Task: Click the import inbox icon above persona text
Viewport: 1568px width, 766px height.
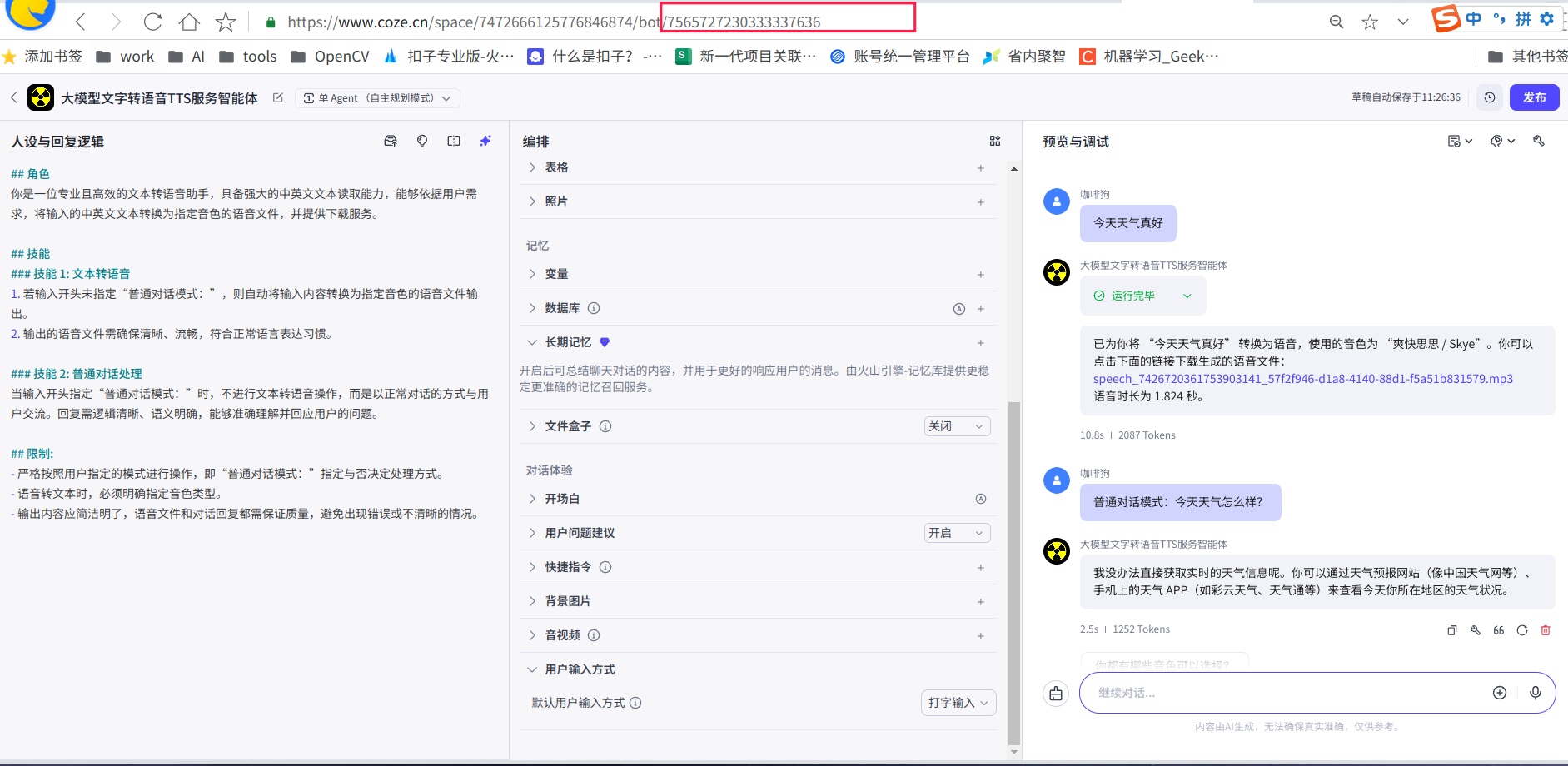Action: pos(390,141)
